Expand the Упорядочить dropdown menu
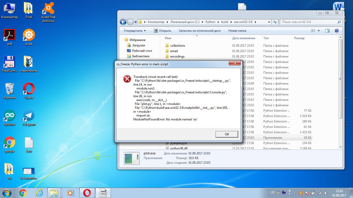Screen dimensions: 353x198 coord(135,31)
